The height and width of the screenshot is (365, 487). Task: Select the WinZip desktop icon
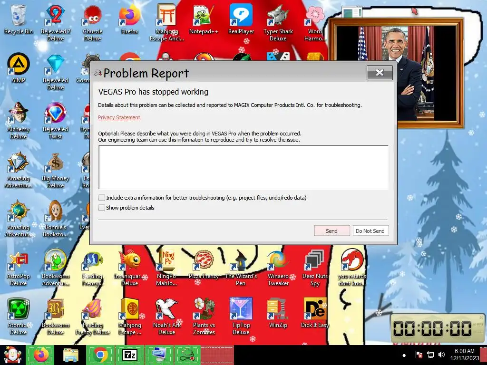point(278,313)
